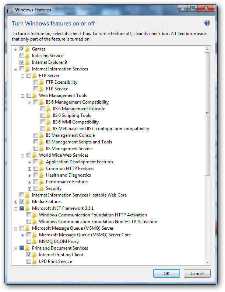This screenshot has width=225, height=292.
Task: Click the Windows Features title bar icon
Action: [x=10, y=10]
